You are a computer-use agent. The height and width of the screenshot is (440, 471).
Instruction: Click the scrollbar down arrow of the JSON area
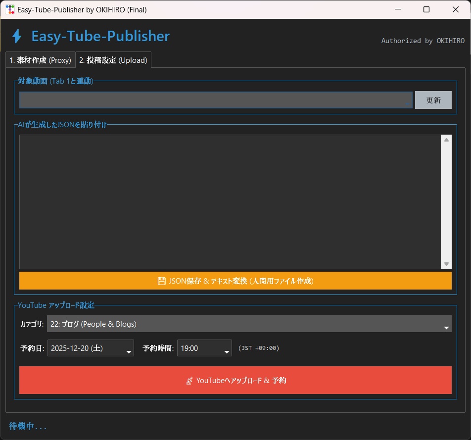click(x=446, y=264)
